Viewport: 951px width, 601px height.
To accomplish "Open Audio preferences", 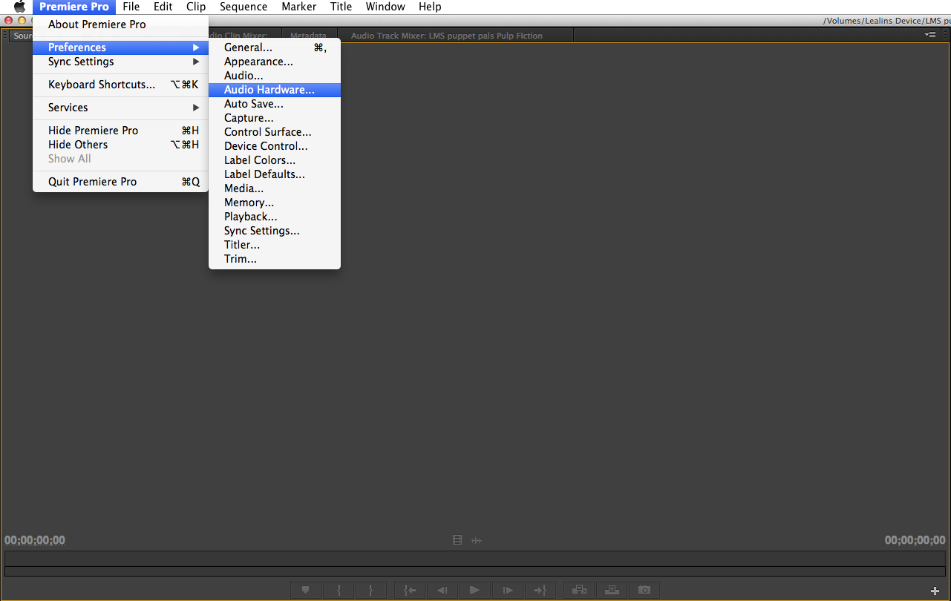I will [x=275, y=76].
